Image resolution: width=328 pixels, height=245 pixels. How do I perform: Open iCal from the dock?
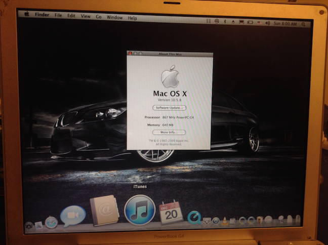pyautogui.click(x=171, y=212)
